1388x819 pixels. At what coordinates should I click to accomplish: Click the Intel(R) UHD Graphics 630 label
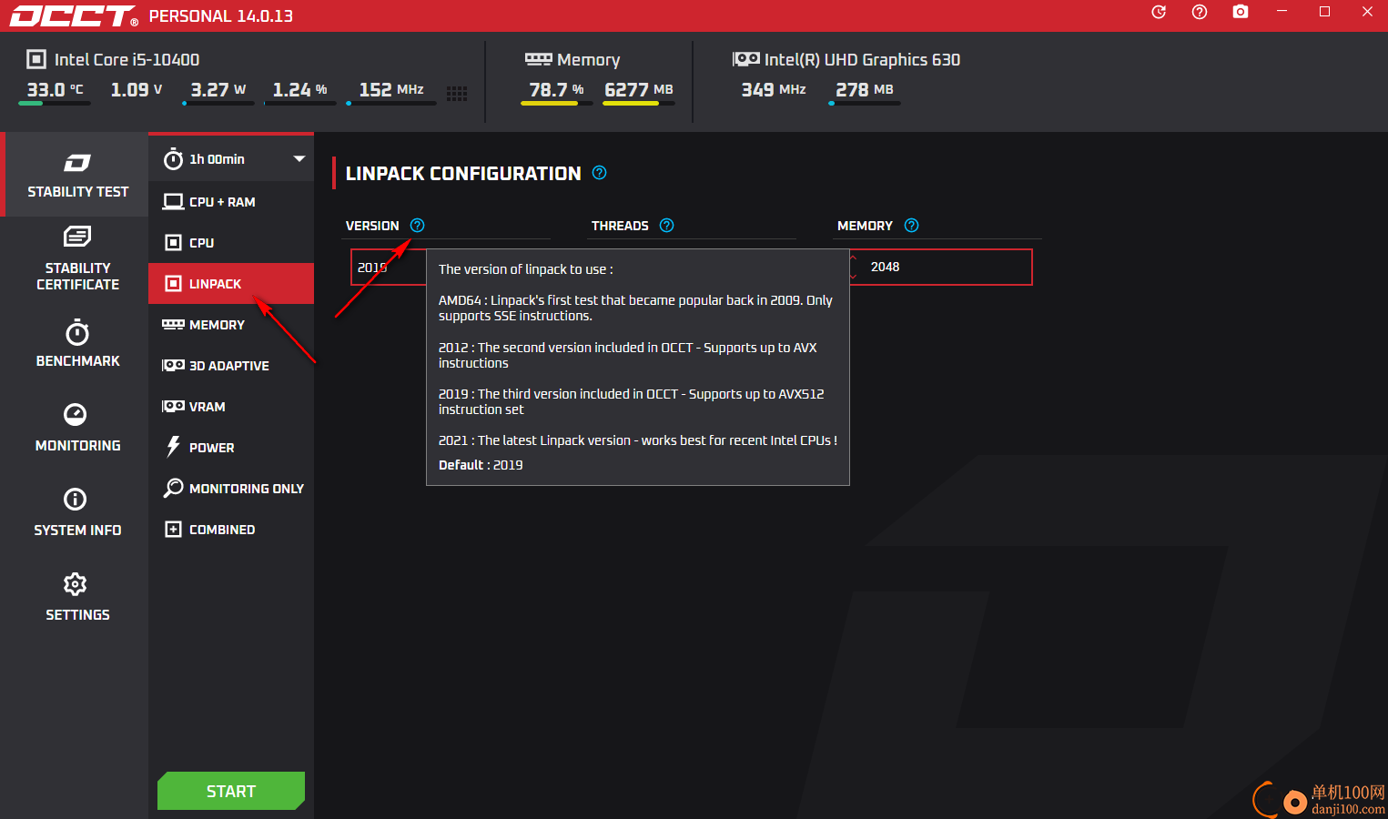862,59
